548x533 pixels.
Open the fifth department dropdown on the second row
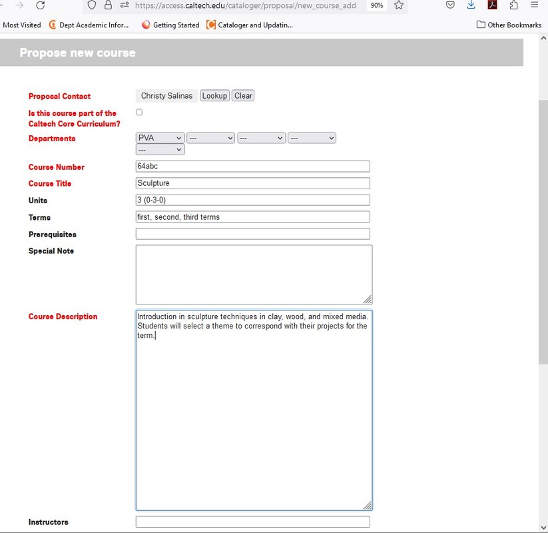click(160, 150)
